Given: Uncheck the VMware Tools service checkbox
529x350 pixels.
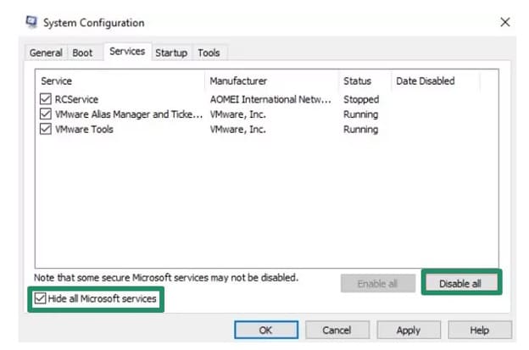Looking at the screenshot, I should (x=46, y=129).
